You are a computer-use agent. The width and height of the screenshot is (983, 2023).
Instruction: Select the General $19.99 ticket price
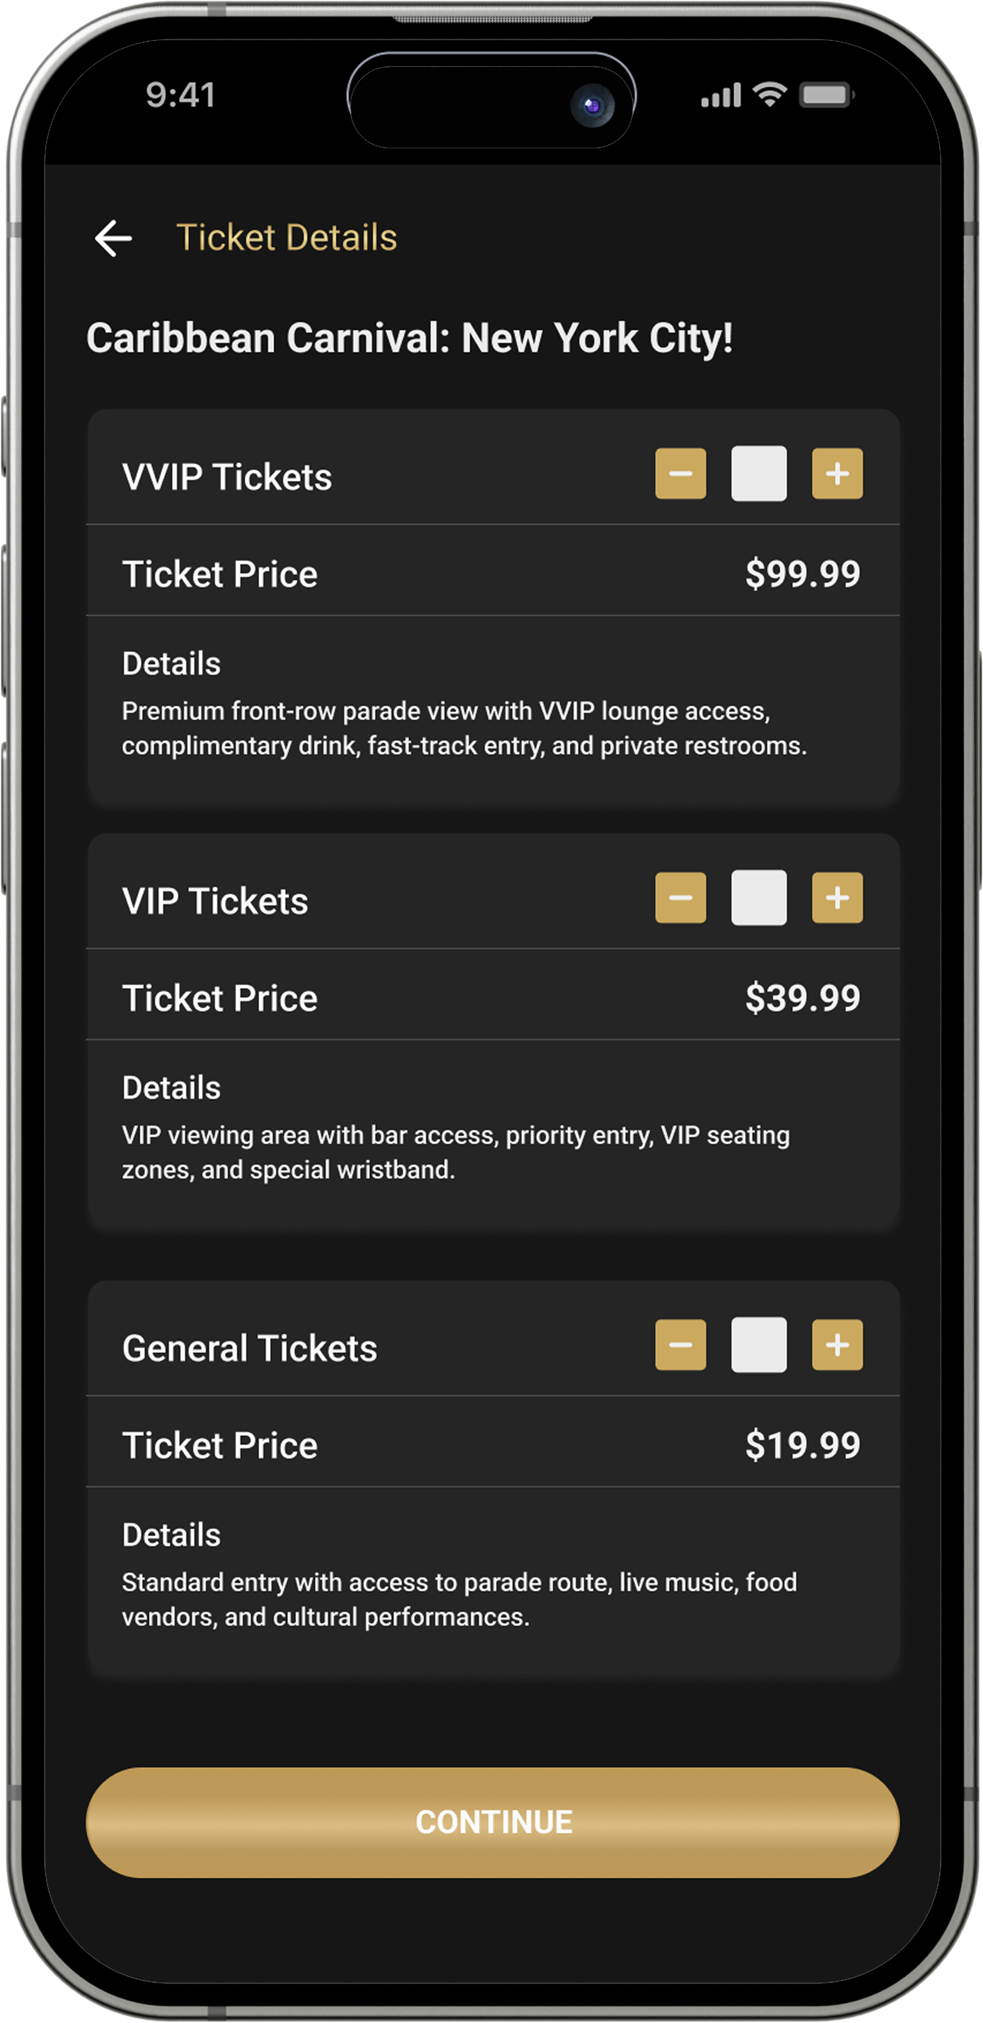[x=802, y=1445]
